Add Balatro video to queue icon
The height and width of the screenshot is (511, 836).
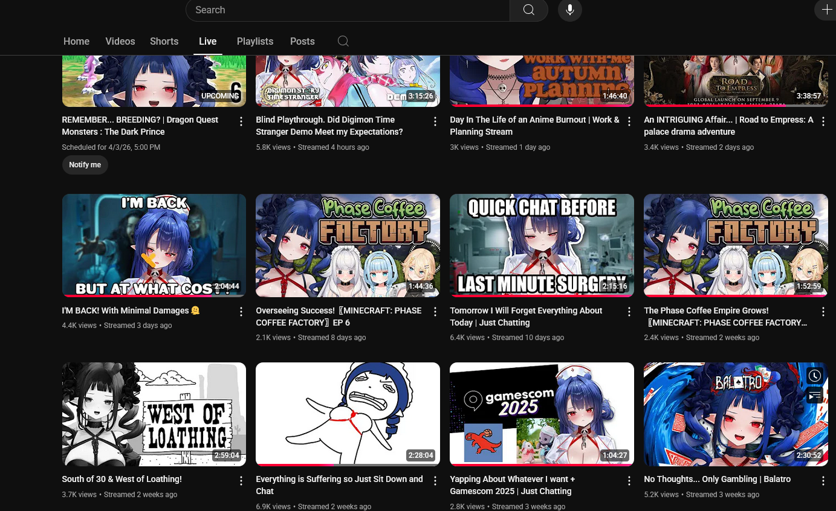(815, 396)
